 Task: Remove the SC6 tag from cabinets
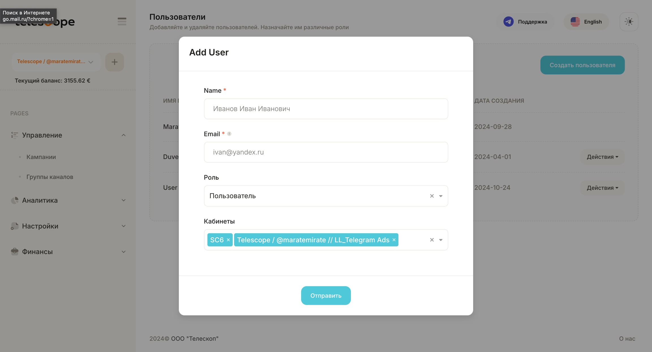tap(228, 240)
